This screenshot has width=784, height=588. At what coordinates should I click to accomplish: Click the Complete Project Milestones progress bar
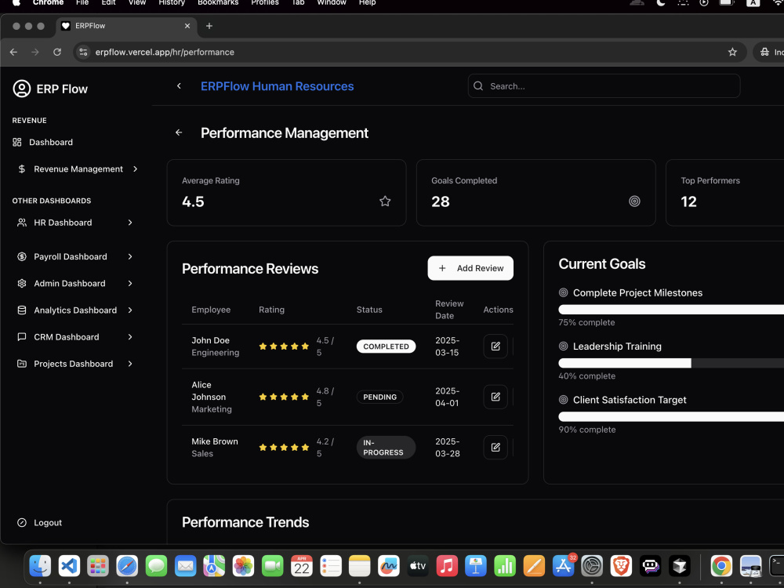pyautogui.click(x=671, y=310)
